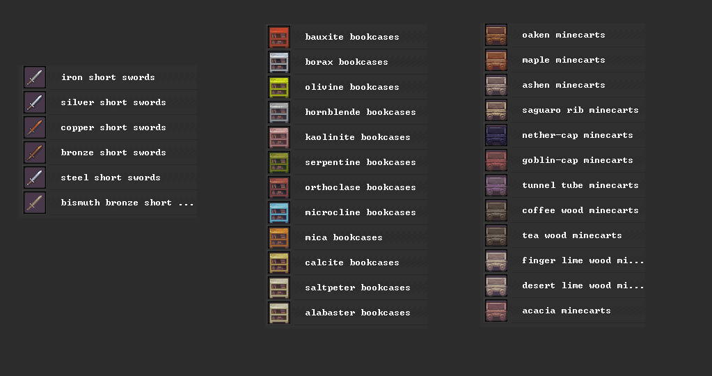Choose the 'hornblende bookcases' text

point(361,111)
